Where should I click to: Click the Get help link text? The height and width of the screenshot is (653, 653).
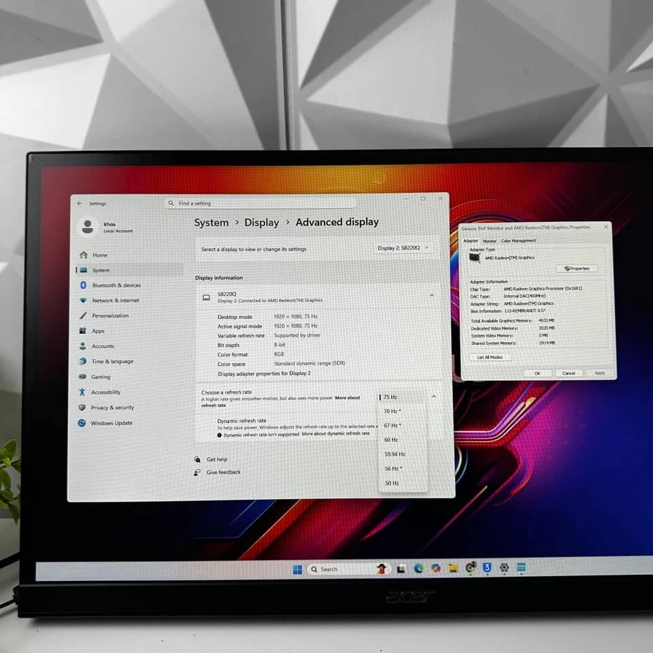[217, 459]
